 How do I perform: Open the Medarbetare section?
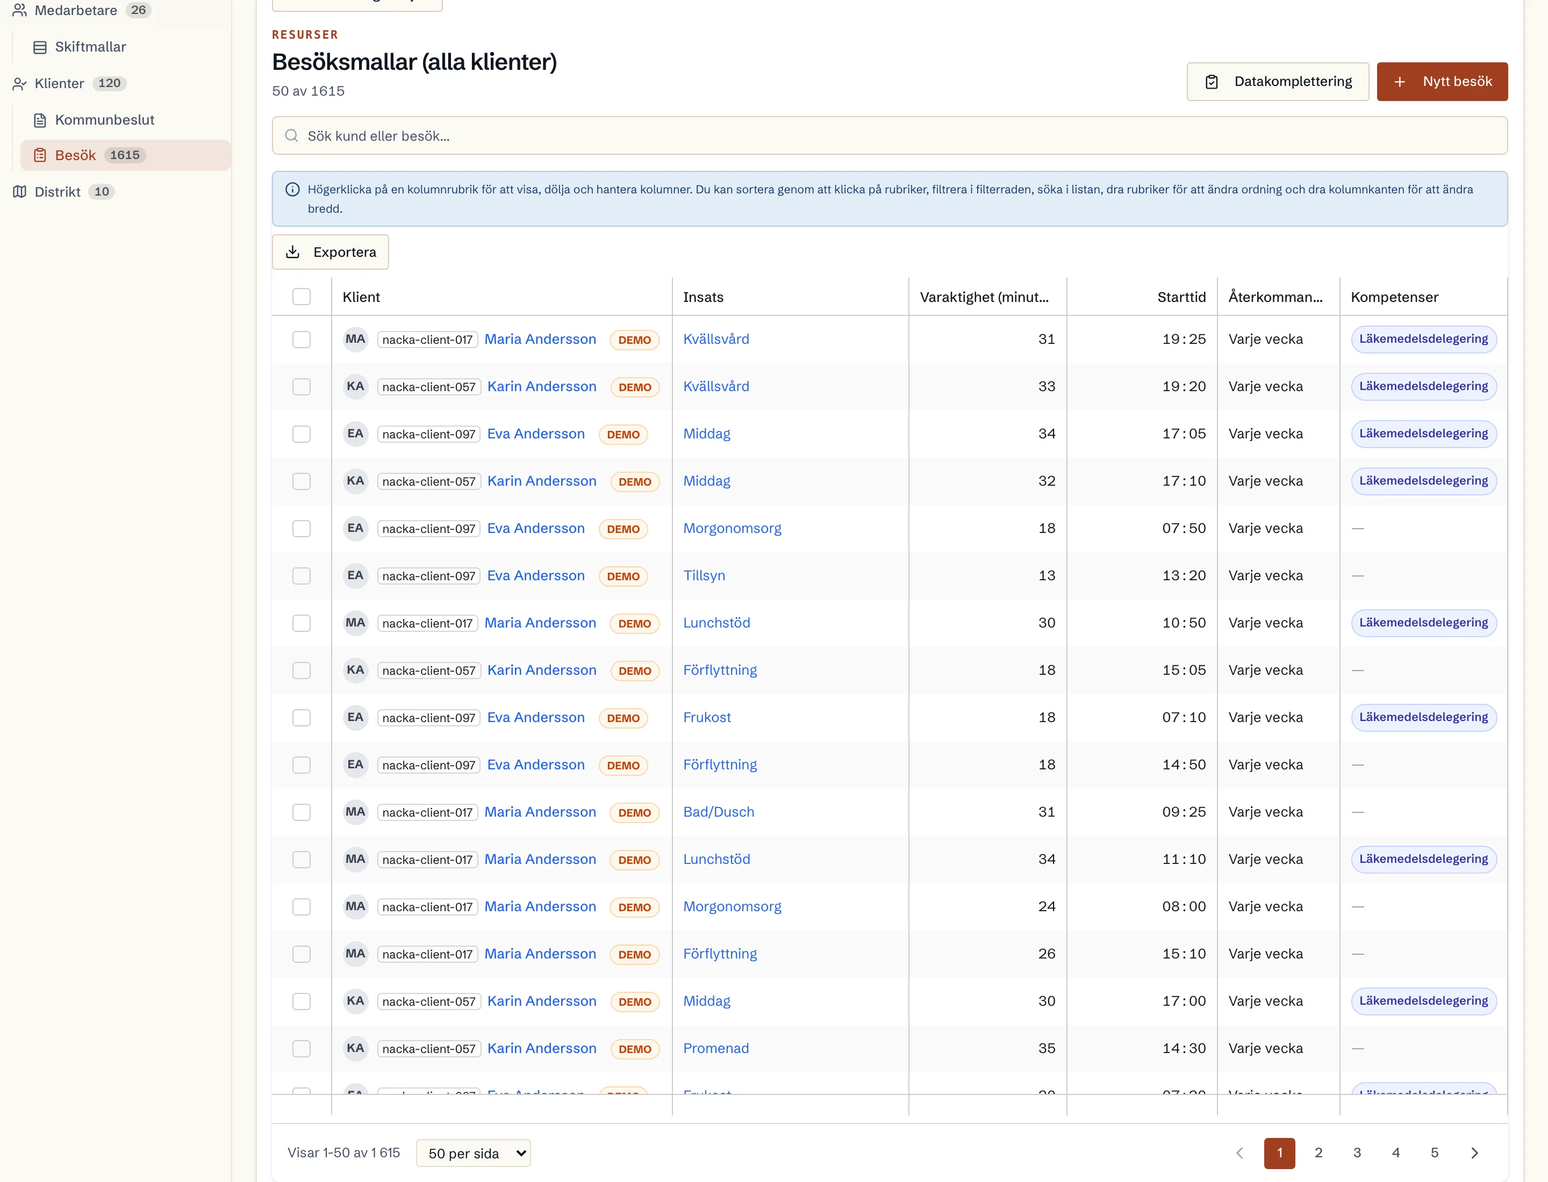(x=76, y=11)
